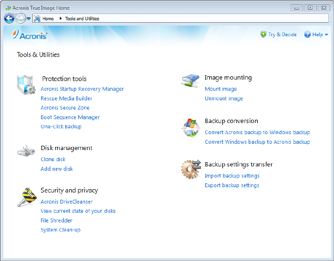
Task: Click the Forward navigation arrow button
Action: [x=21, y=18]
